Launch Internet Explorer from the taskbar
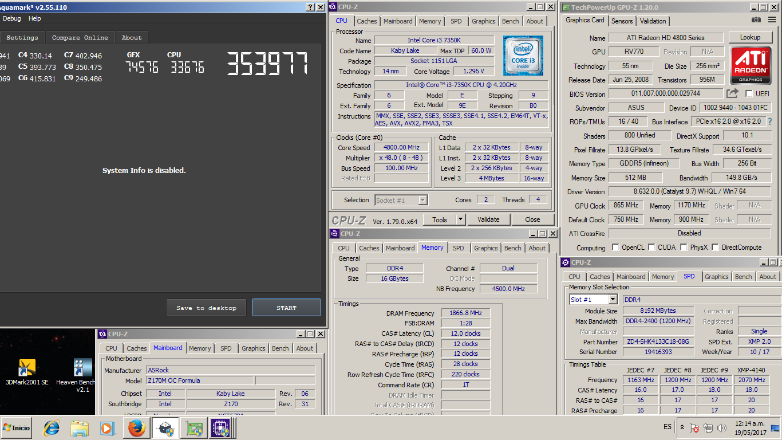Screen dimensions: 782x440 pos(52,428)
